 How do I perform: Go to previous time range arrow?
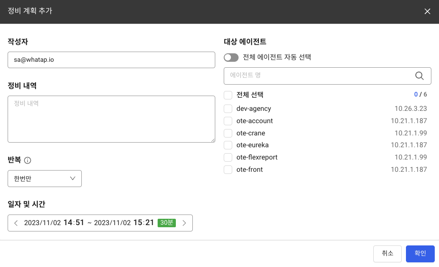16,223
